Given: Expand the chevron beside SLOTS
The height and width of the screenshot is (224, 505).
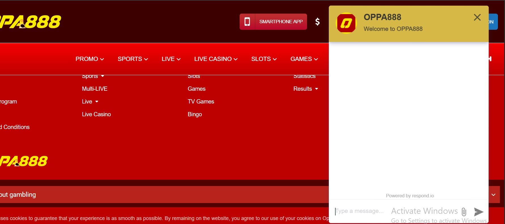Looking at the screenshot, I should [275, 59].
